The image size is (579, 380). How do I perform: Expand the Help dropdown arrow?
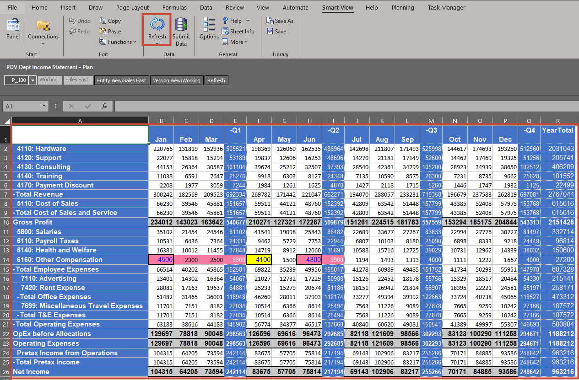tap(248, 21)
